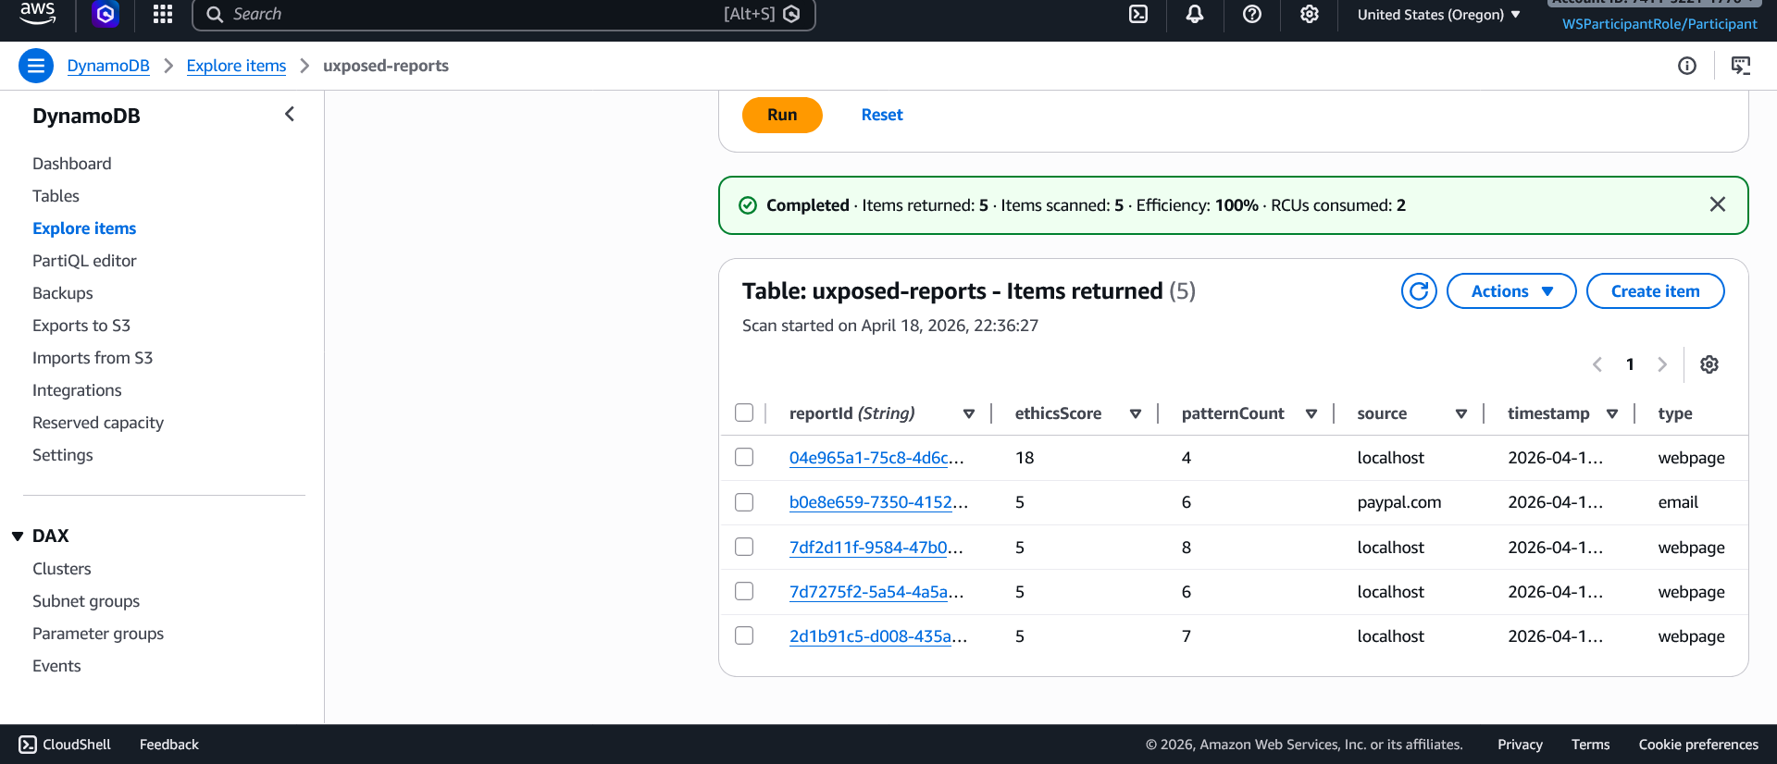Open Tables in sidebar
This screenshot has width=1777, height=764.
pos(56,196)
